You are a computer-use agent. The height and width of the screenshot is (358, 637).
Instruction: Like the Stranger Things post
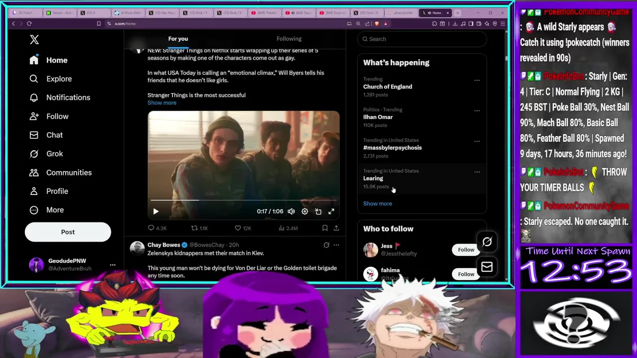coord(243,228)
